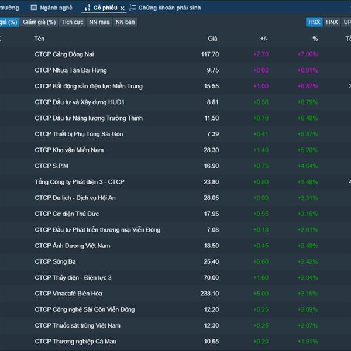
Task: Show NN mua filter
Action: (99, 22)
